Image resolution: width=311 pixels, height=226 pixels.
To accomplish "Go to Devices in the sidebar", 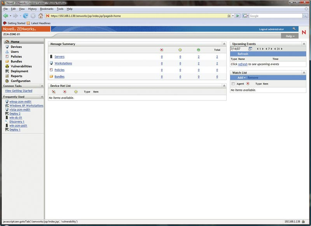I will click(16, 47).
